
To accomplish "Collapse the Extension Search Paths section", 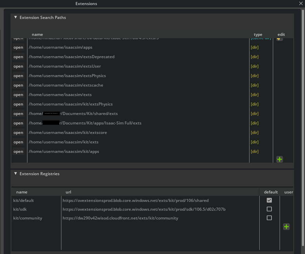I will point(15,17).
